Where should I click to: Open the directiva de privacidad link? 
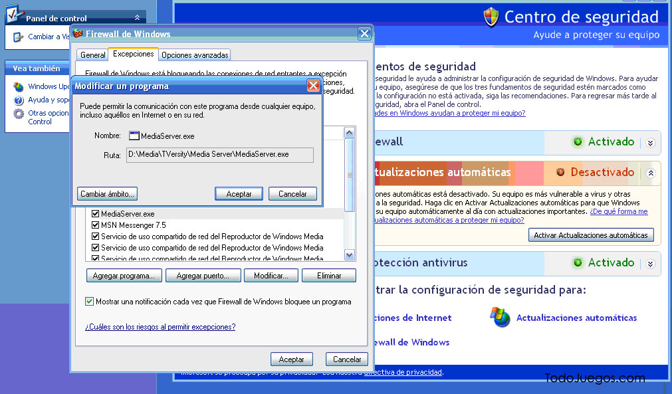403,372
